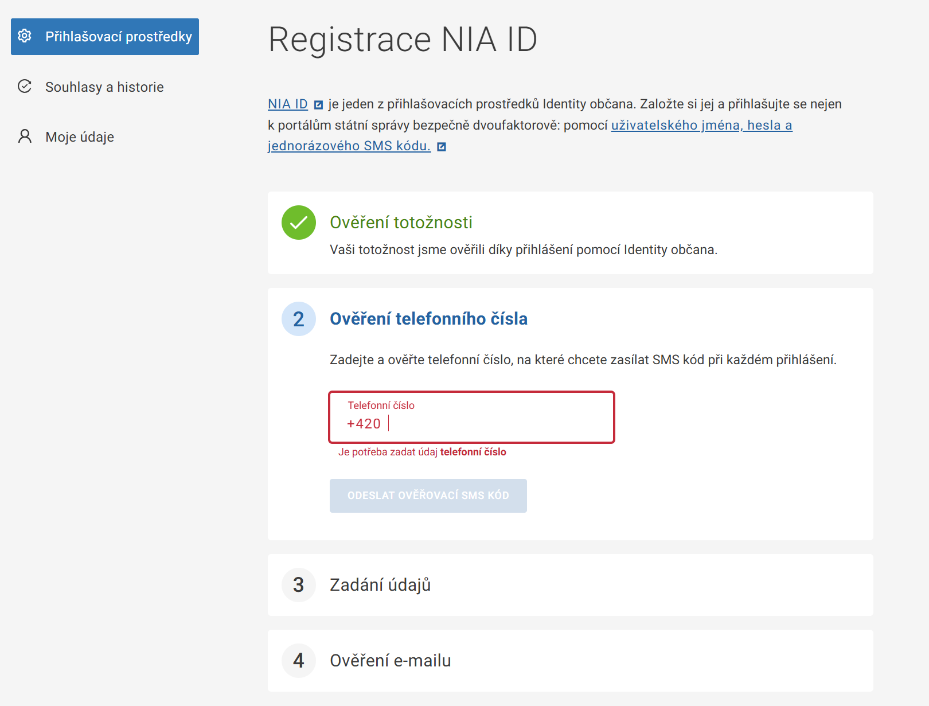Click green checkmark of Ověření totožnosti

pyautogui.click(x=299, y=223)
